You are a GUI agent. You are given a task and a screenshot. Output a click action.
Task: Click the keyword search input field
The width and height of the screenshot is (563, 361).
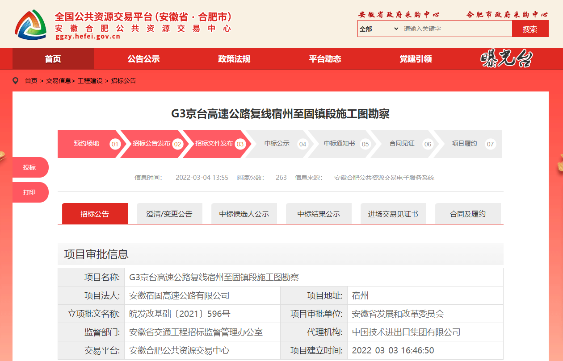point(456,29)
